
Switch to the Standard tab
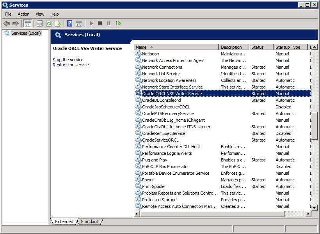[89, 222]
